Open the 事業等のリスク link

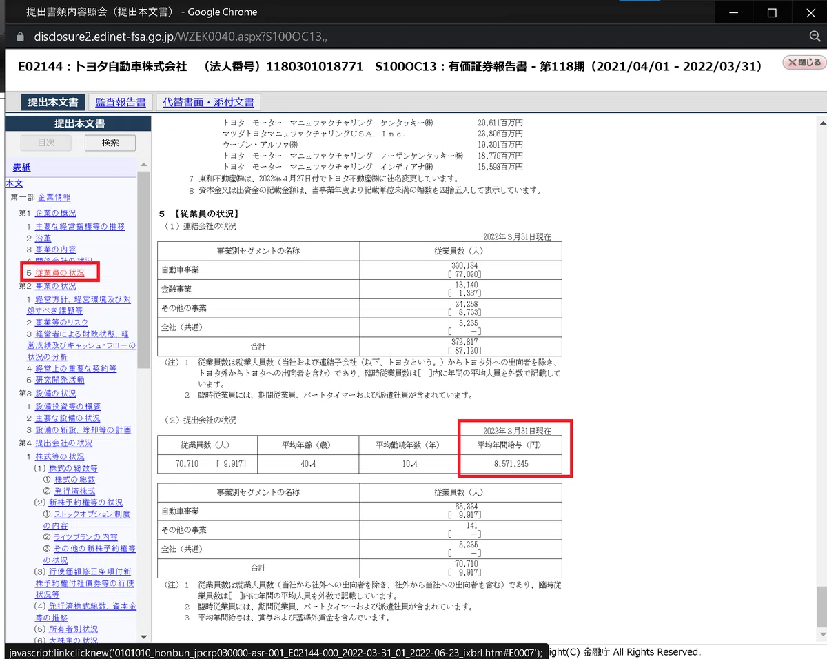(x=62, y=322)
